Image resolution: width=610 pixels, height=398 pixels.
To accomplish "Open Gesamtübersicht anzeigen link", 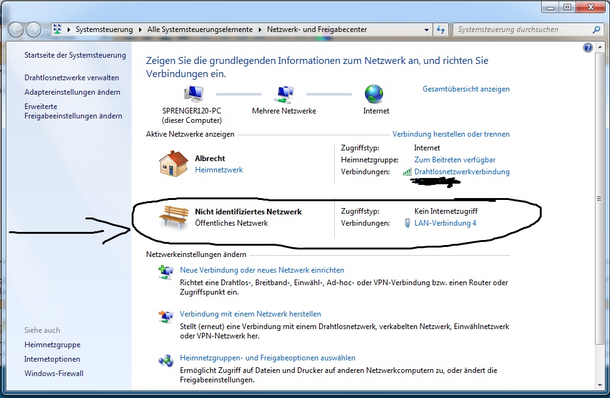I will pyautogui.click(x=466, y=89).
